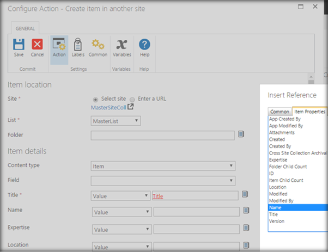Click the Title reference in Title field
The image size is (328, 252).
click(157, 195)
